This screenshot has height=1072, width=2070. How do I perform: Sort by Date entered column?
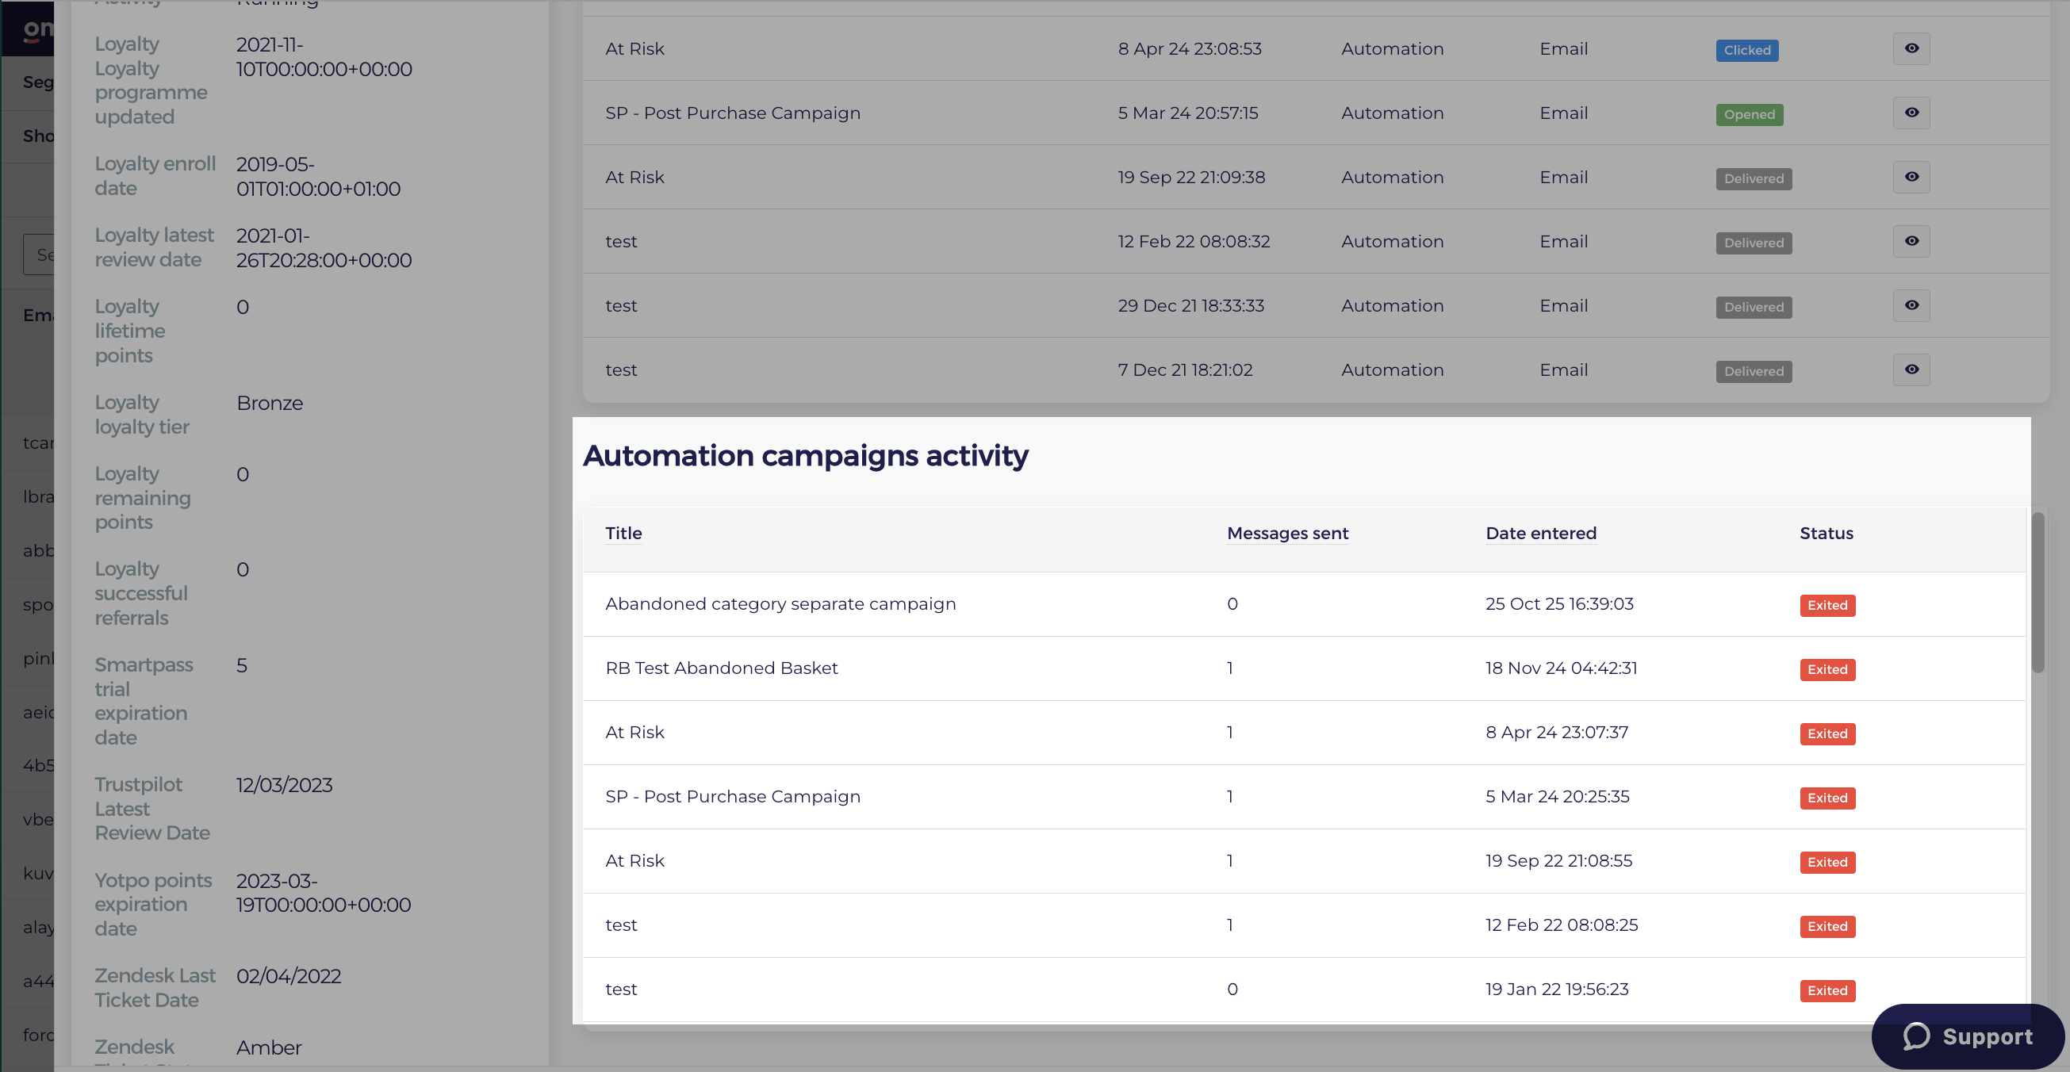pyautogui.click(x=1540, y=533)
